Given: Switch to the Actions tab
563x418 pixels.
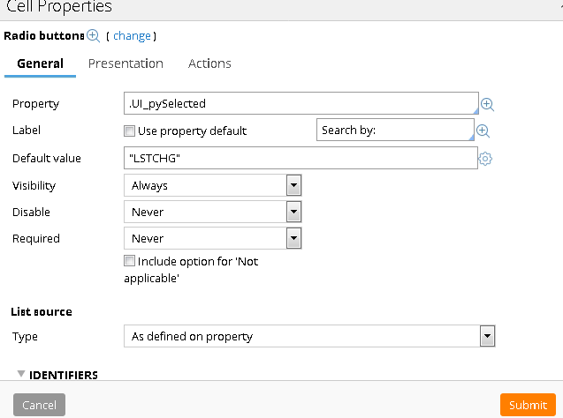Looking at the screenshot, I should click(209, 63).
